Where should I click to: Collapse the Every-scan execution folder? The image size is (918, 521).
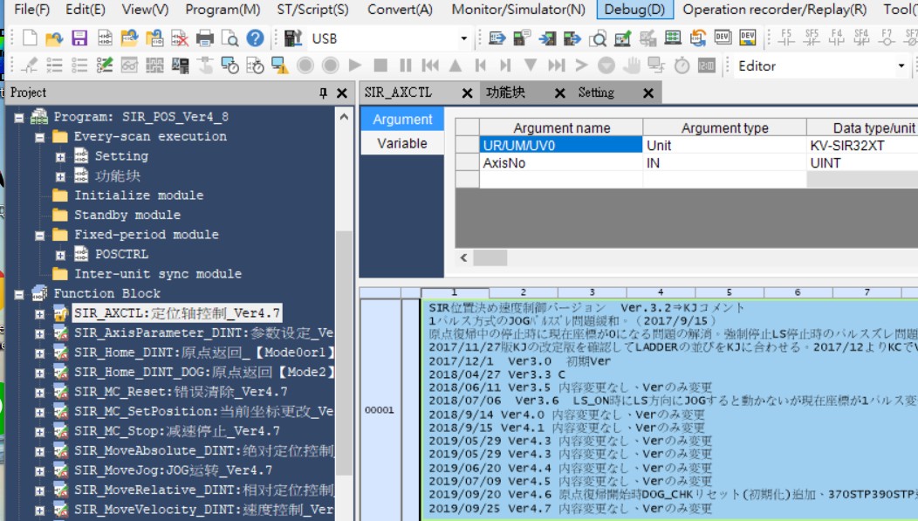(40, 137)
